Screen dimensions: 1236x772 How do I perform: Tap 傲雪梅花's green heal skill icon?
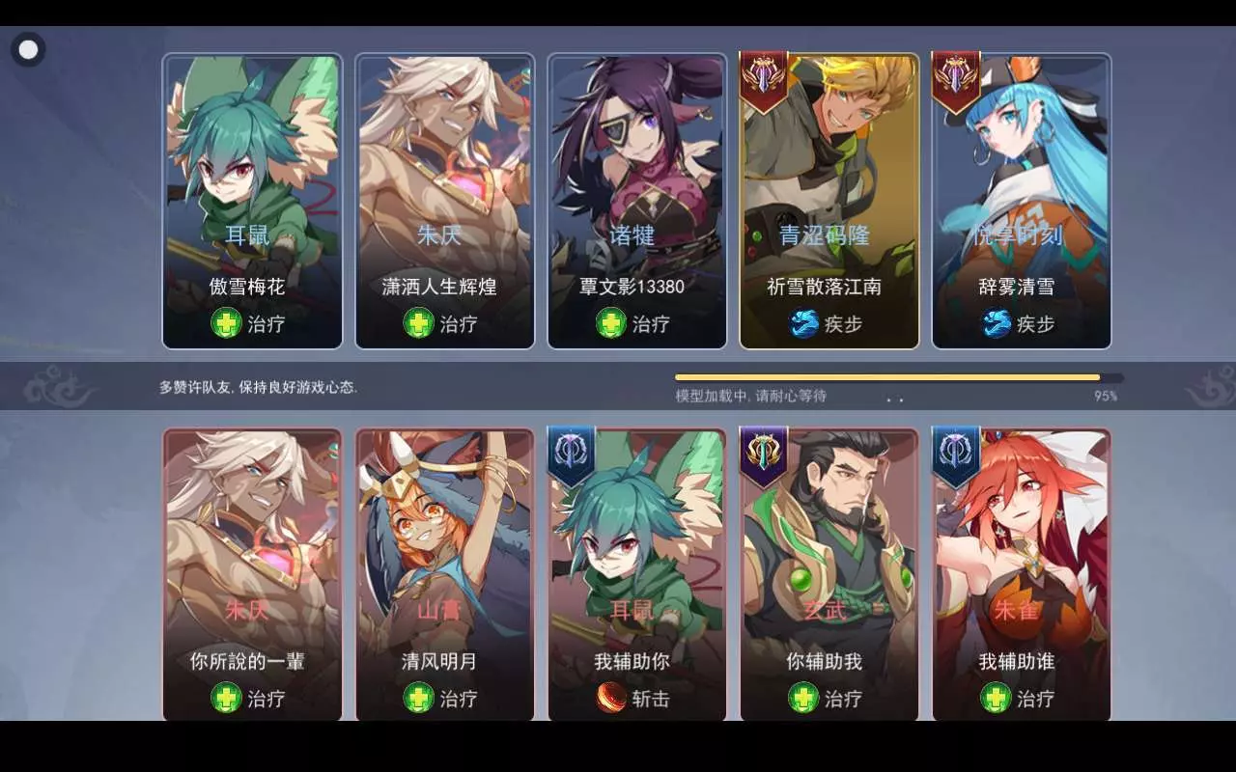tap(226, 323)
